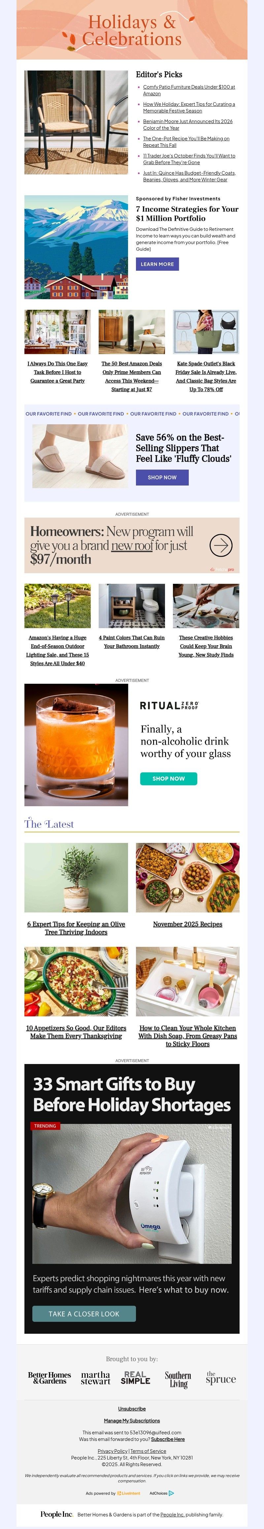Click the Privacy Policy link
The height and width of the screenshot is (1529, 264).
pyautogui.click(x=113, y=1451)
